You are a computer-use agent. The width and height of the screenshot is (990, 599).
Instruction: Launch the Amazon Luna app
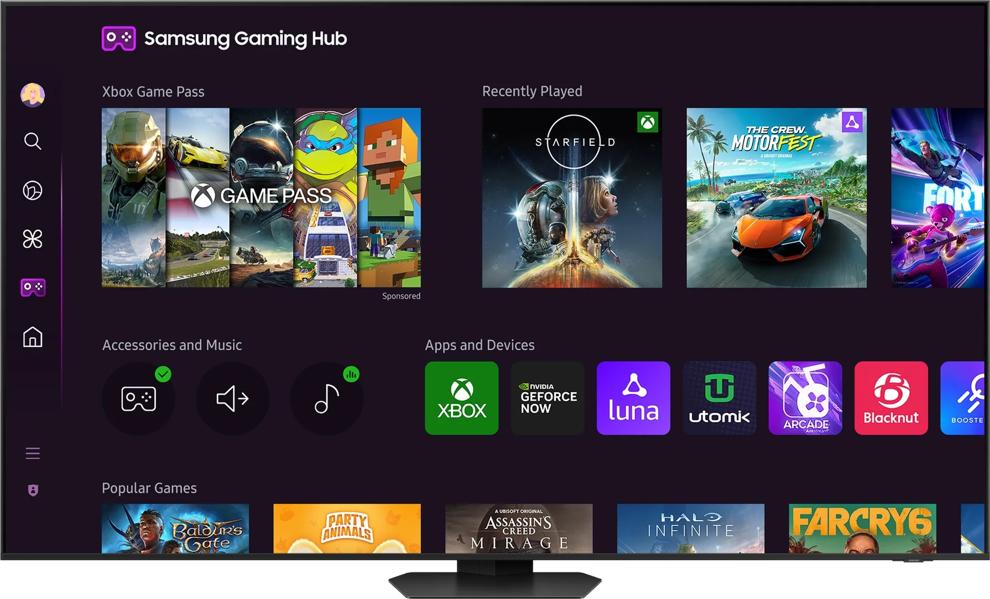coord(633,398)
